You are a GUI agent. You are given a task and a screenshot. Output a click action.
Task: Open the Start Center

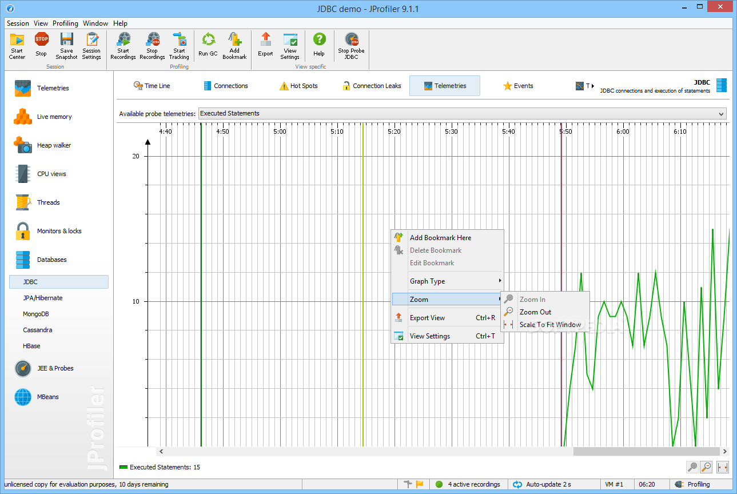point(17,46)
